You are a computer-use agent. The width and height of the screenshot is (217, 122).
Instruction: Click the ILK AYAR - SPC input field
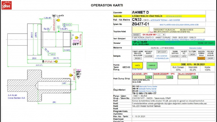(139, 77)
